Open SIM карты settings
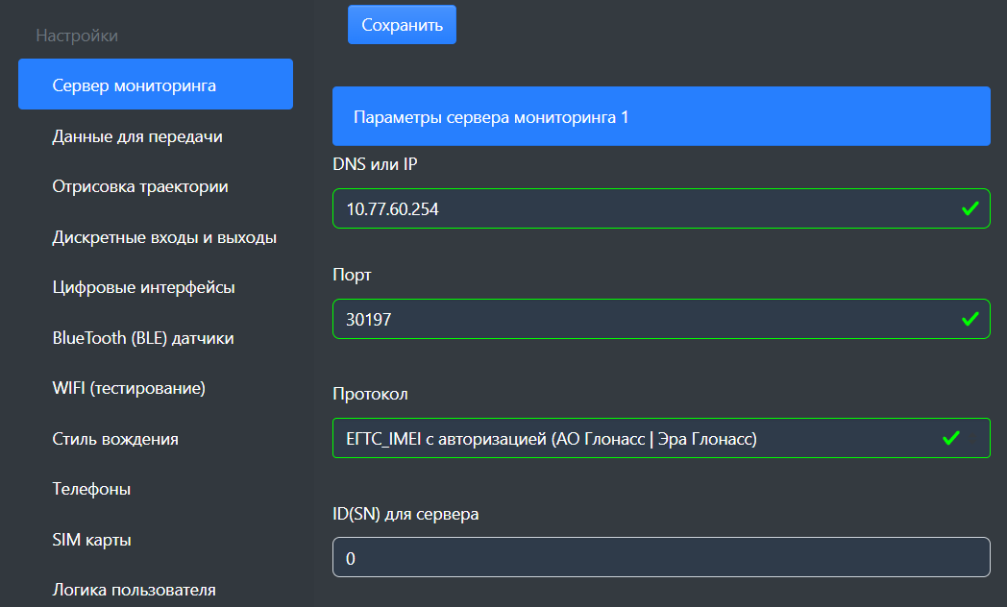Image resolution: width=1007 pixels, height=607 pixels. [x=92, y=540]
